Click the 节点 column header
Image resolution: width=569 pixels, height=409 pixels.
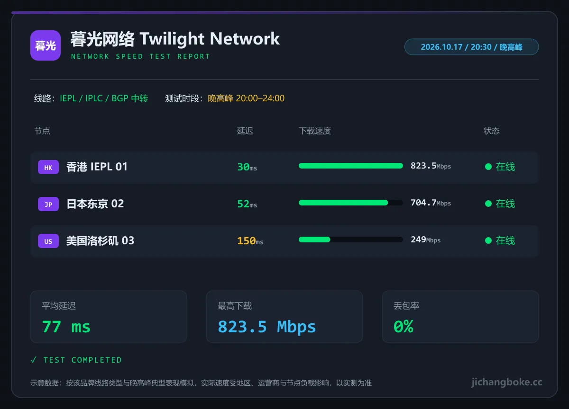click(x=42, y=131)
